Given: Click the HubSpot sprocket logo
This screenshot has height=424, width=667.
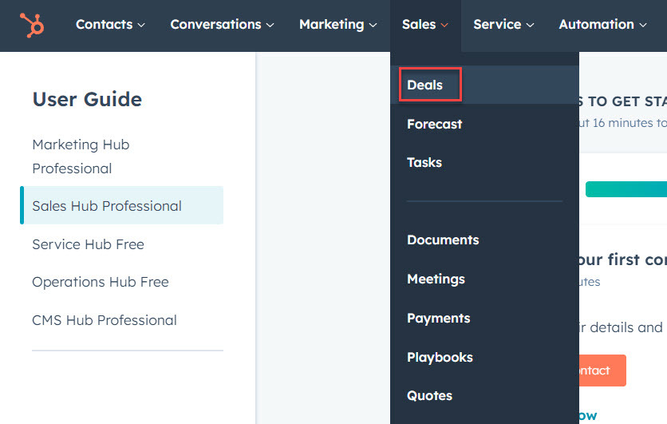Looking at the screenshot, I should [32, 25].
